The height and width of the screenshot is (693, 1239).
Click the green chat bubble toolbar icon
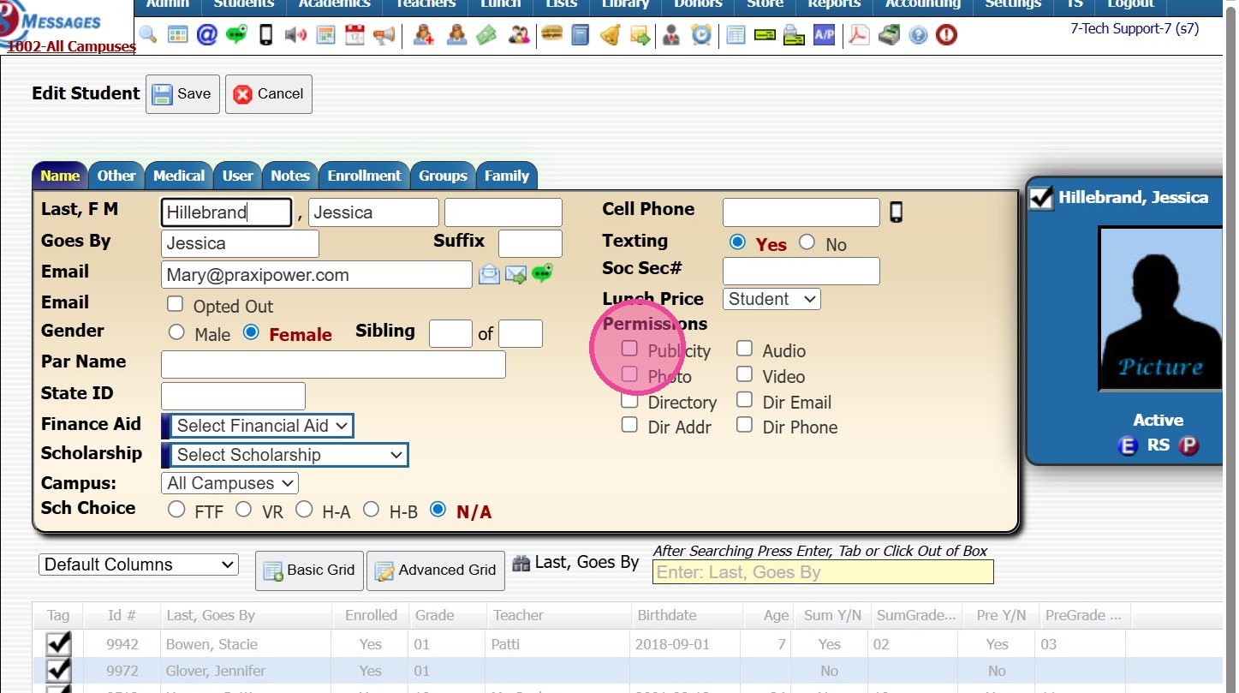tap(236, 34)
